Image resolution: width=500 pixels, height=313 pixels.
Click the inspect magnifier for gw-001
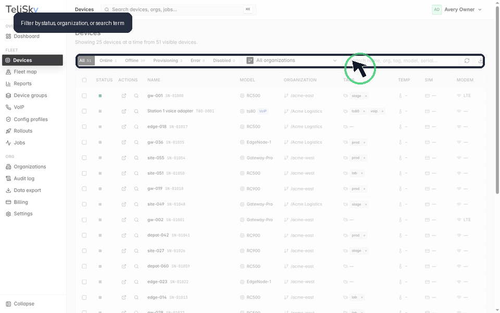coord(136,96)
